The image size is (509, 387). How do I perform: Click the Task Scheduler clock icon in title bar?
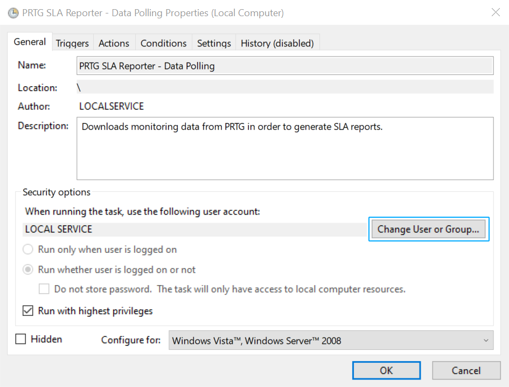pyautogui.click(x=13, y=13)
